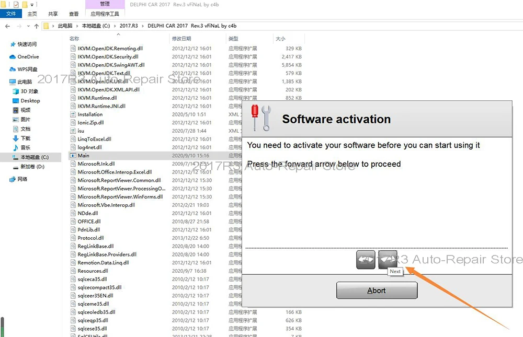
Task: Sort files by 大小 column header
Action: pyautogui.click(x=280, y=39)
